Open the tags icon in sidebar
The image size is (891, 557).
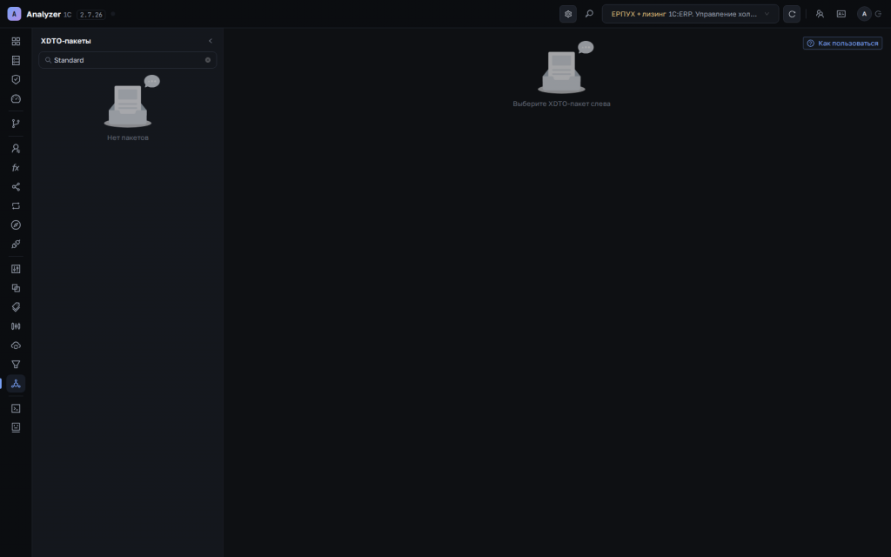pyautogui.click(x=16, y=307)
